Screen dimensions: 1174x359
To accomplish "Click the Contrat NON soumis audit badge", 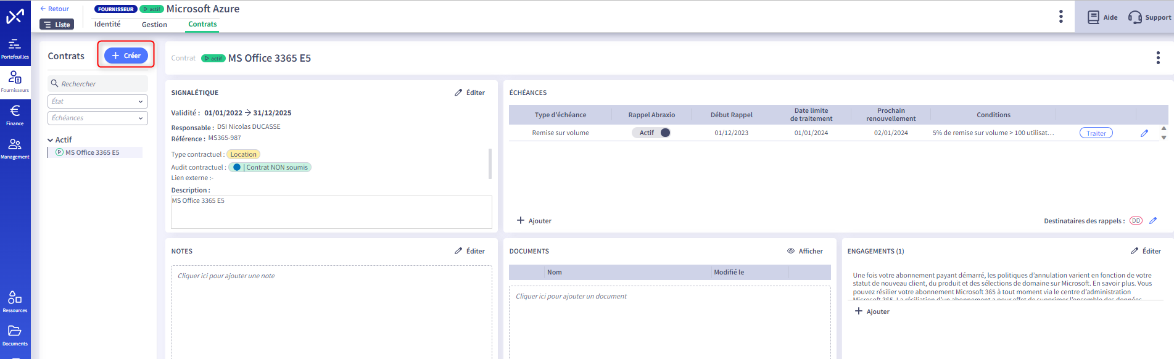I will click(x=270, y=167).
